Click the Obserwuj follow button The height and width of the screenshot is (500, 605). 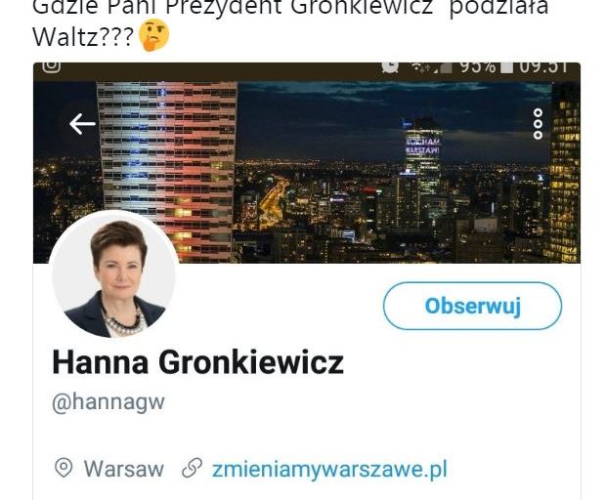tap(472, 306)
